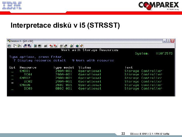Viewport: 182px width, 137px height.
Task: Click Operational status in CMB06 row
Action: pyautogui.click(x=90, y=85)
